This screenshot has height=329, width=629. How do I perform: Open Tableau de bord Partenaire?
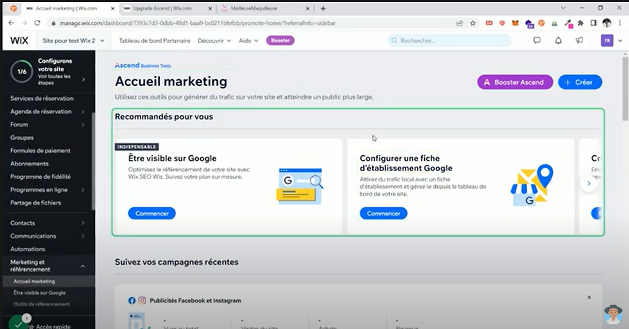155,40
